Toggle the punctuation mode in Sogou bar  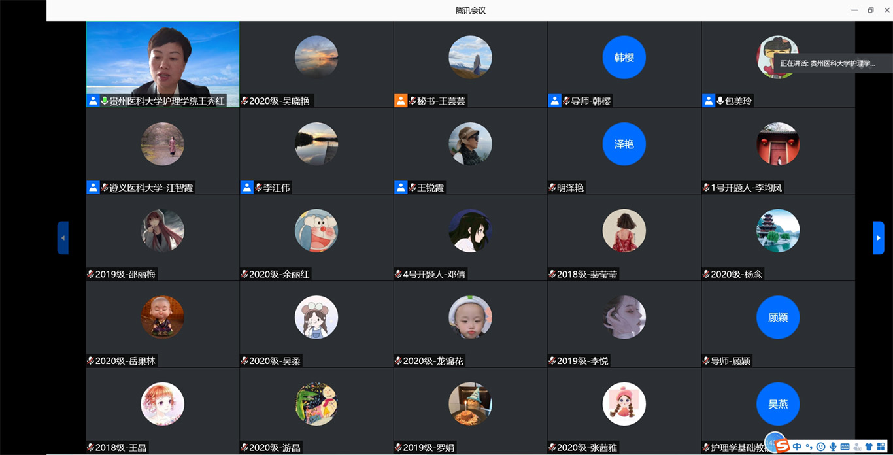pyautogui.click(x=809, y=447)
